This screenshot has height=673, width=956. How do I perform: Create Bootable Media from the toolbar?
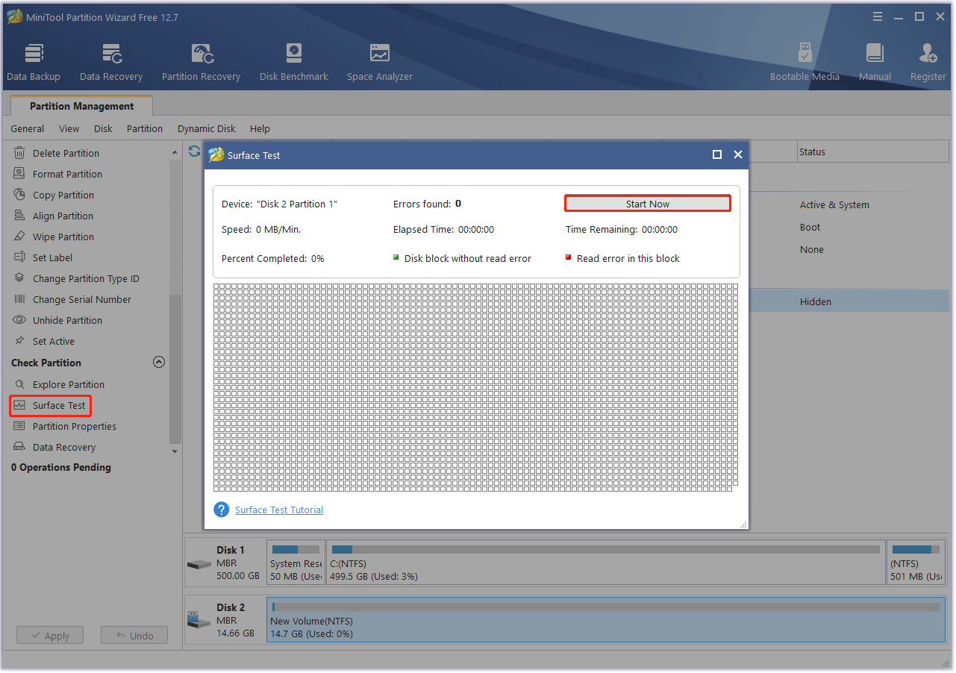click(x=805, y=62)
